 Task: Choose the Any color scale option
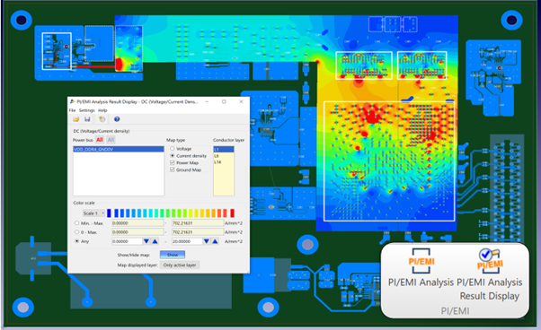click(76, 241)
